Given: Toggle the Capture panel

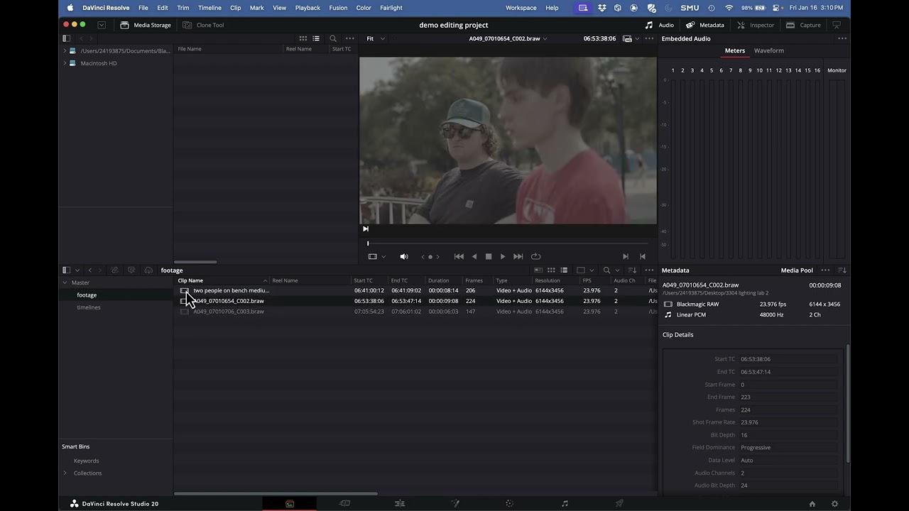Looking at the screenshot, I should coord(803,25).
